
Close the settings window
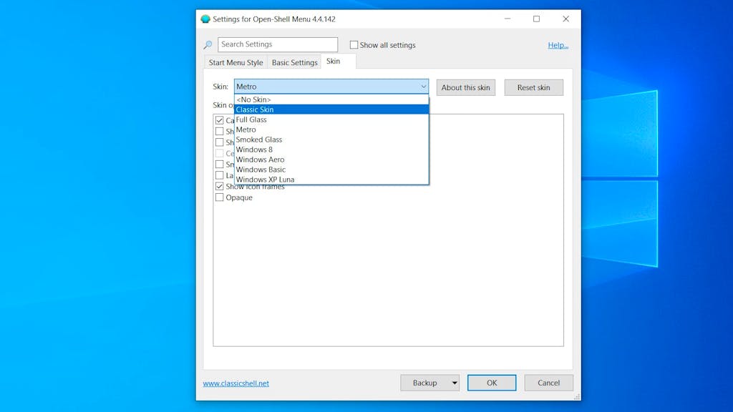pyautogui.click(x=565, y=19)
